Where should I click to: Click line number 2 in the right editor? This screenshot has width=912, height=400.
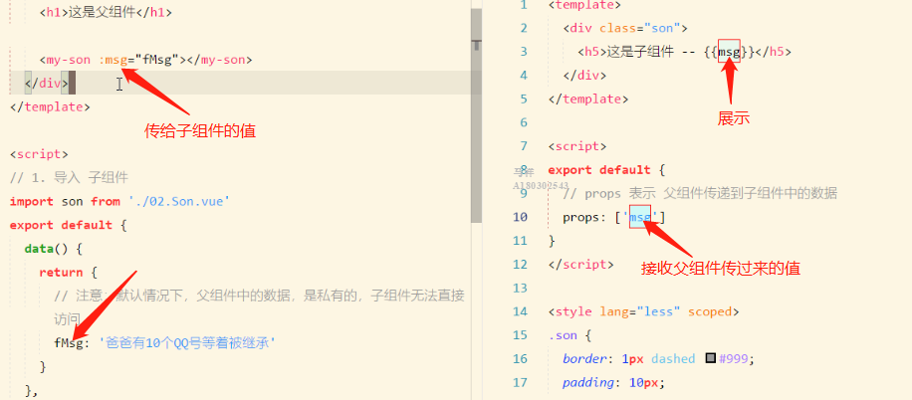[x=524, y=28]
